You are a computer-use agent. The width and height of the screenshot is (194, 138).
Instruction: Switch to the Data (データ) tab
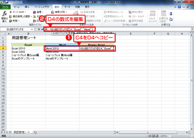67,7
